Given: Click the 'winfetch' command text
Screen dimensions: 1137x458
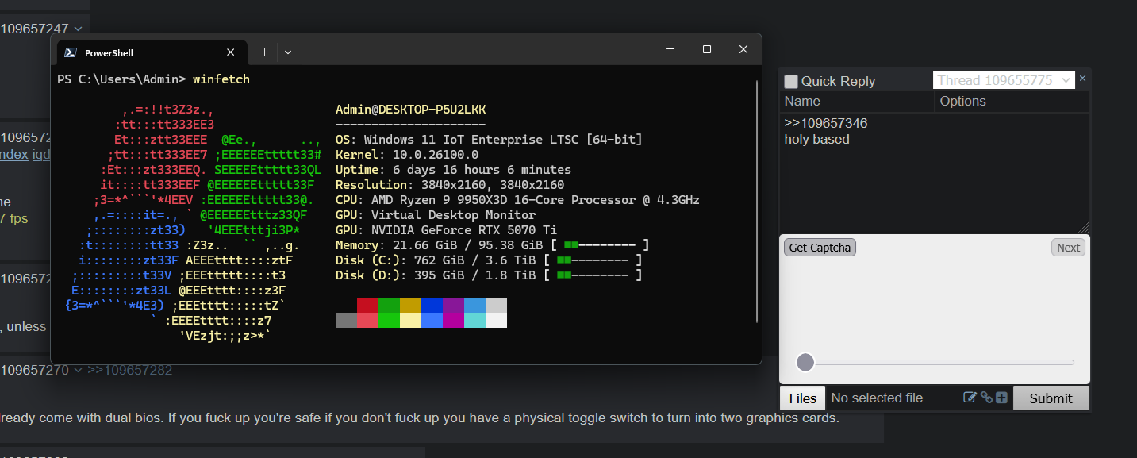Looking at the screenshot, I should coord(221,79).
